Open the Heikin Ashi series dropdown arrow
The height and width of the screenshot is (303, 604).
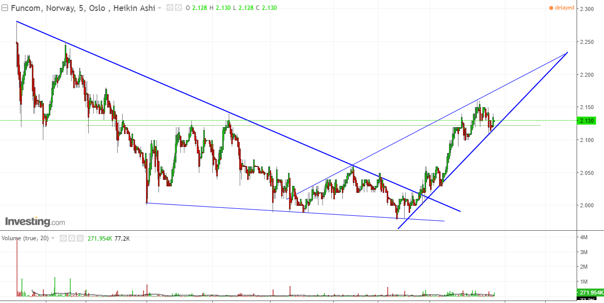159,8
